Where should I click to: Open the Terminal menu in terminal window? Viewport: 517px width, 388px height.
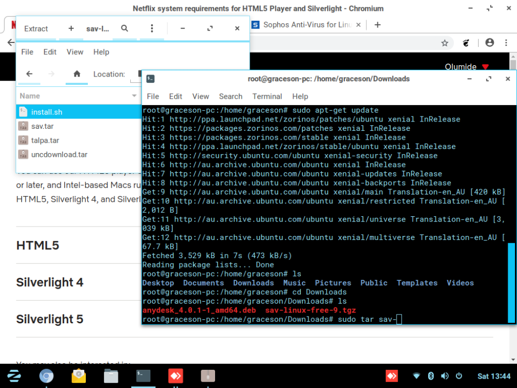click(267, 97)
